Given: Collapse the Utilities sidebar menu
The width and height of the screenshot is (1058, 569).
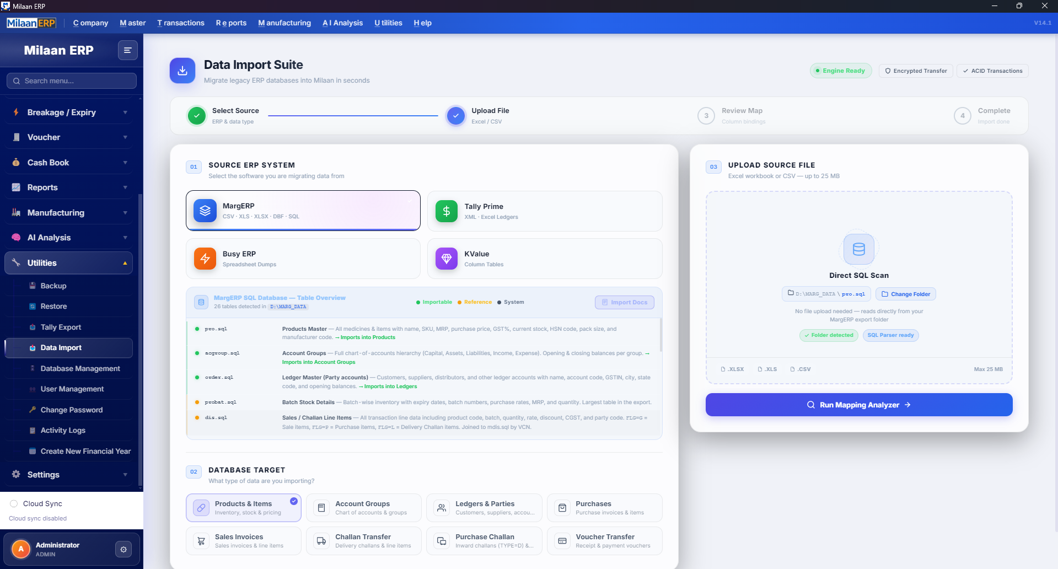Looking at the screenshot, I should pyautogui.click(x=69, y=263).
